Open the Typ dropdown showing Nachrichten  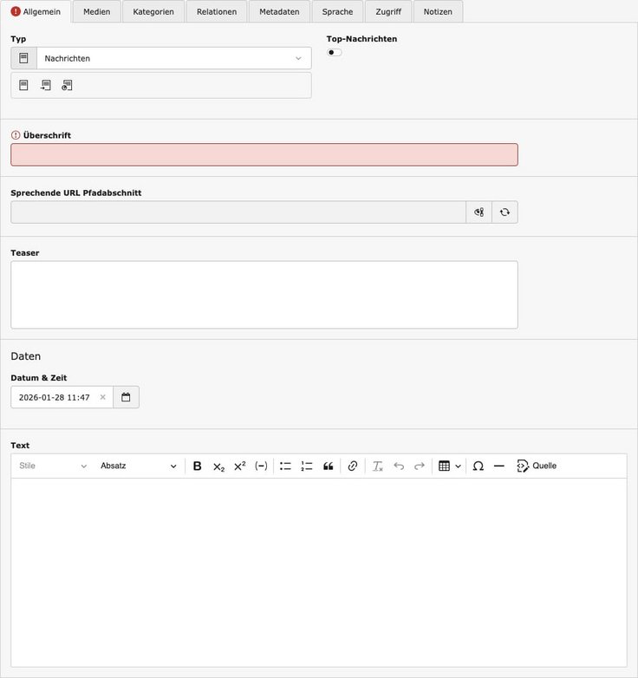[x=173, y=58]
